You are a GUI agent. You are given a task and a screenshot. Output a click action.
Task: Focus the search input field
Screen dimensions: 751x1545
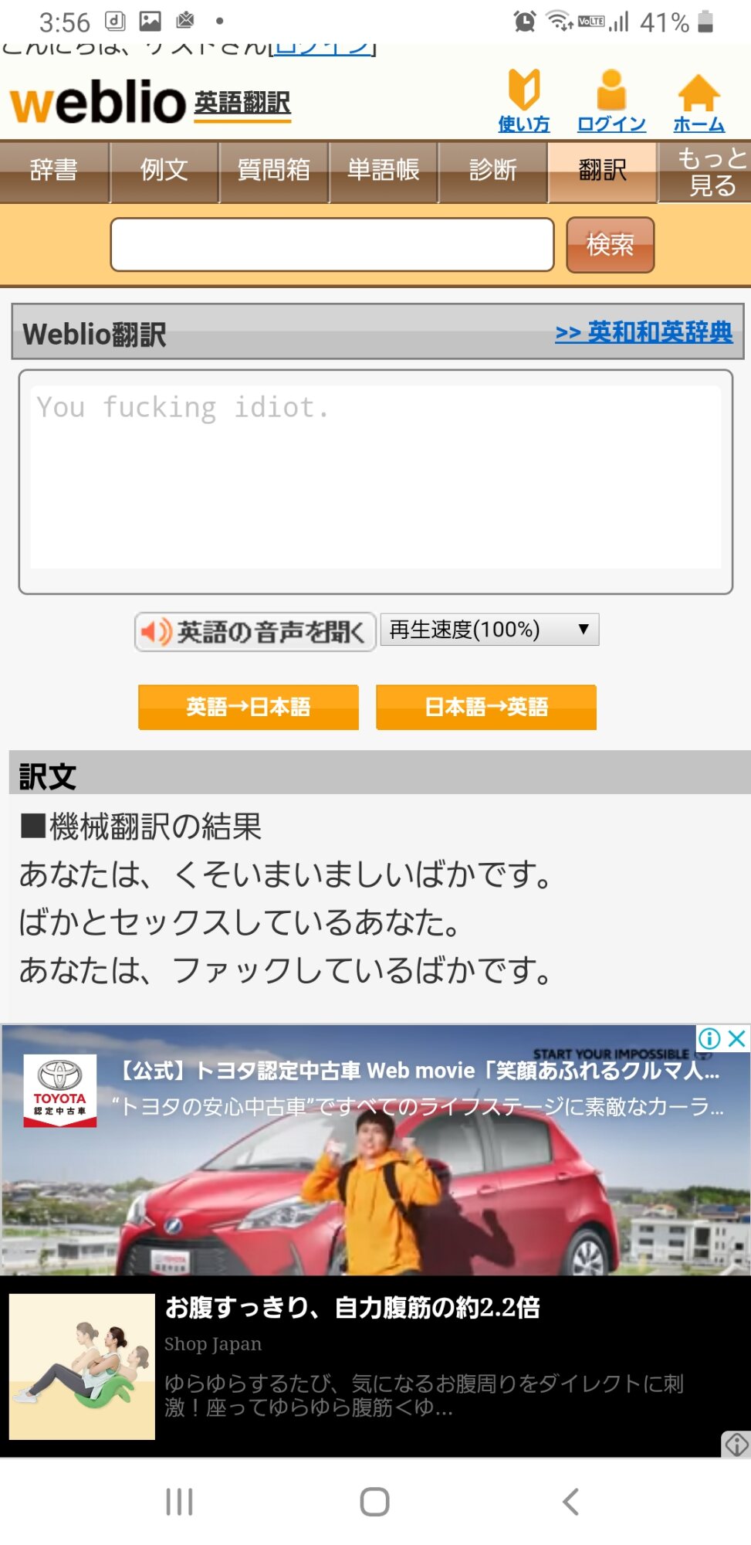coord(333,245)
